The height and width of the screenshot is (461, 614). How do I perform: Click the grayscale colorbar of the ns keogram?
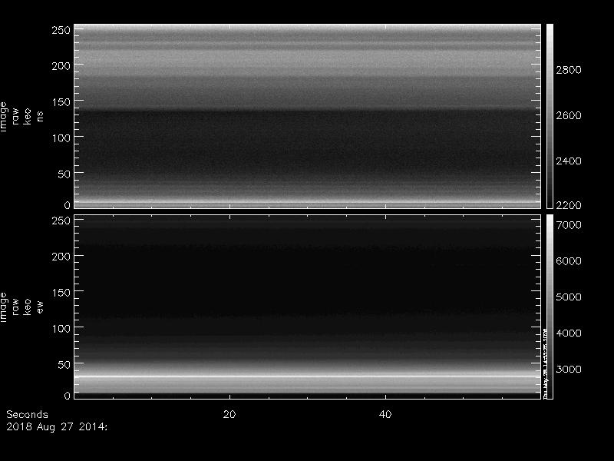pos(550,116)
